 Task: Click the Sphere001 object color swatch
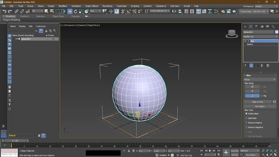click(x=276, y=32)
